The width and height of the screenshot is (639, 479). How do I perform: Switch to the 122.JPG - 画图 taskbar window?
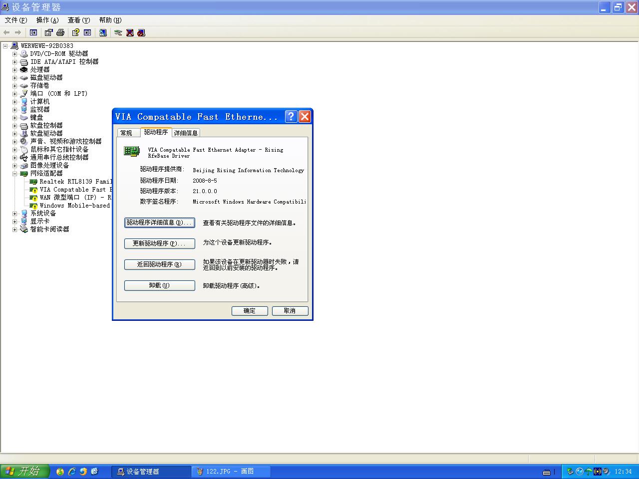231,471
